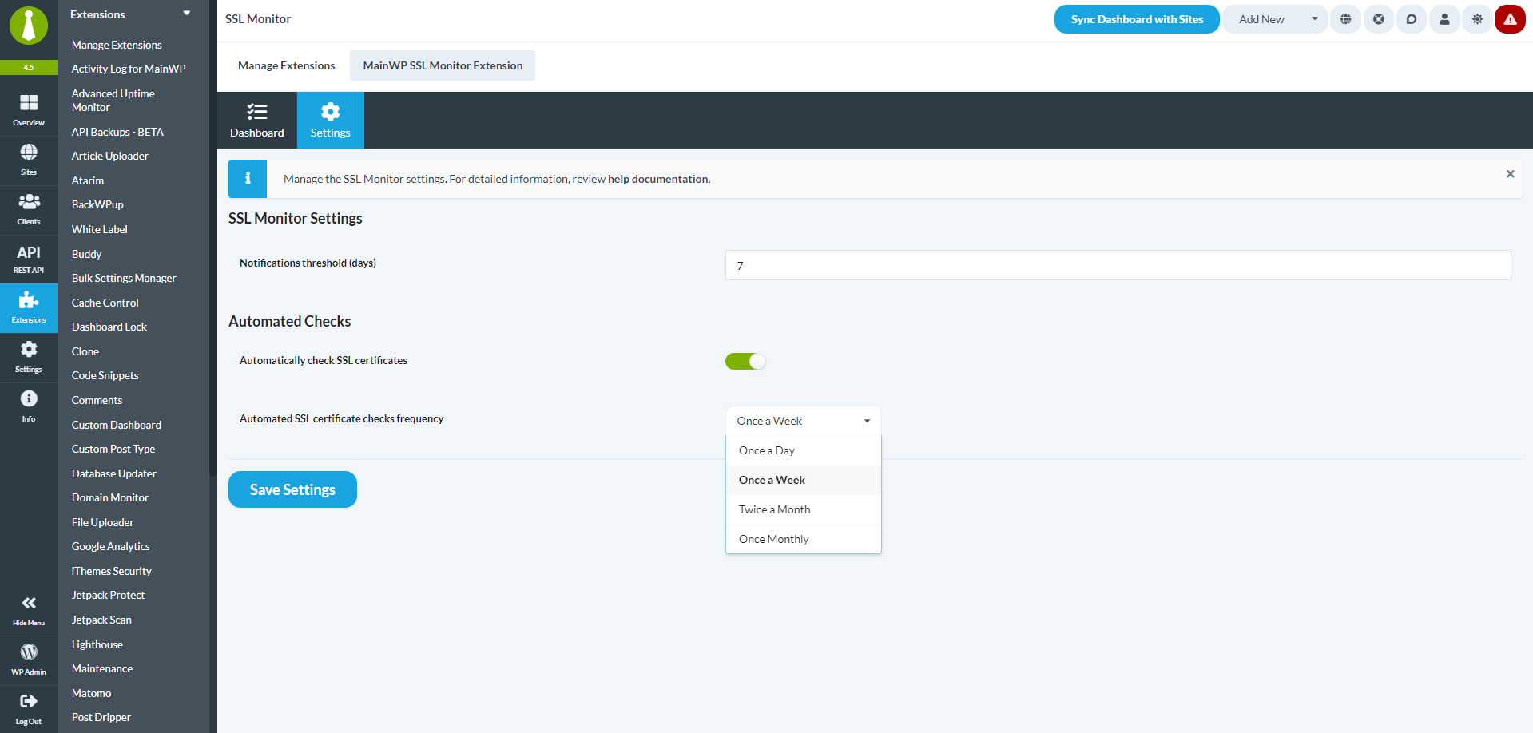Click the Notifications threshold days field

(1118, 265)
